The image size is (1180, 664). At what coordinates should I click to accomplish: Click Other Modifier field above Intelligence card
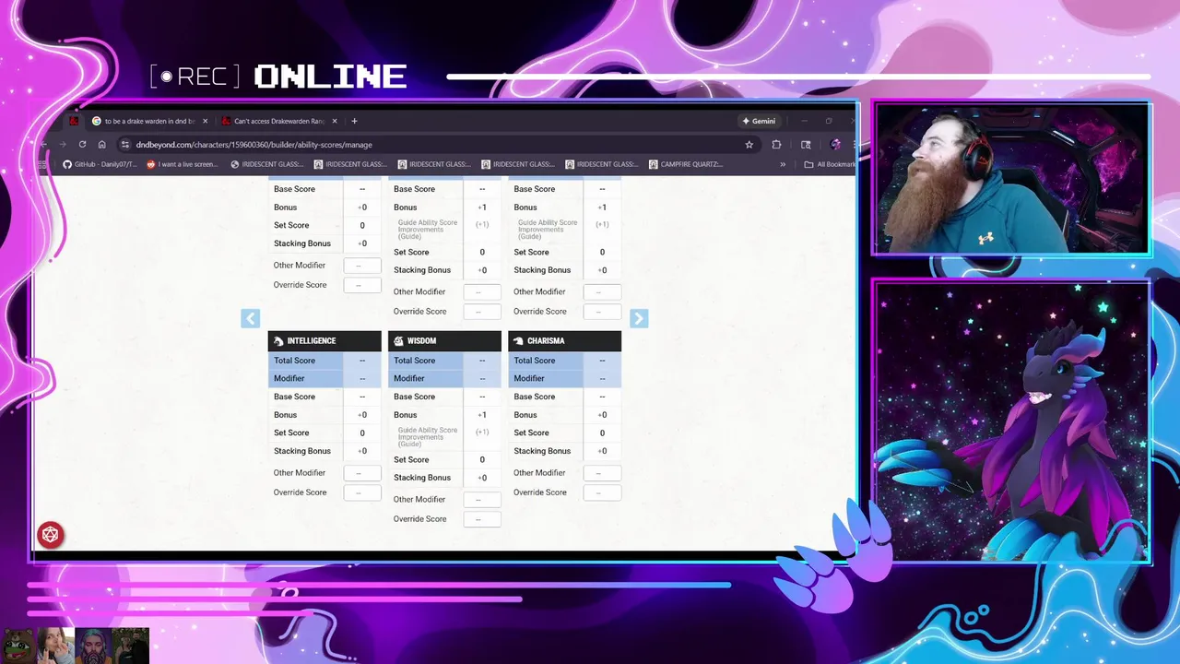(362, 266)
